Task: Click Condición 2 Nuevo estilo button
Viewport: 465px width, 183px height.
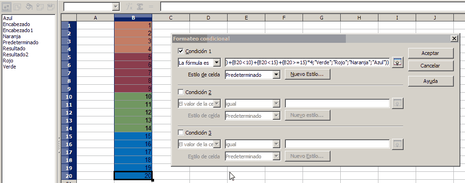Action: [x=308, y=115]
